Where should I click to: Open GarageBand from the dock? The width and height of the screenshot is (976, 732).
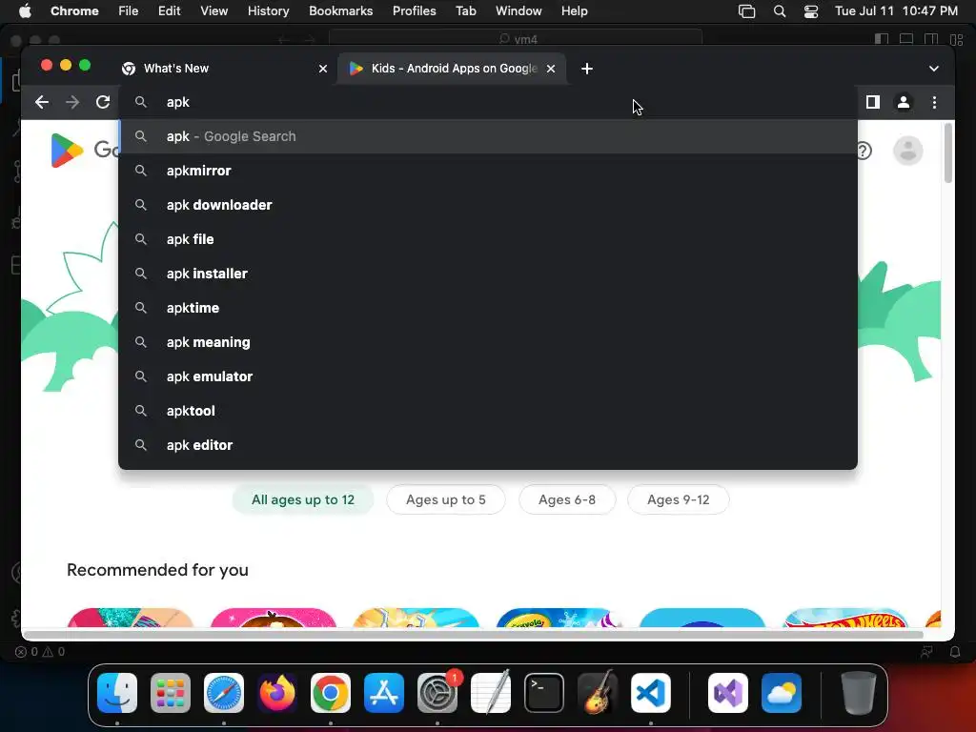(598, 693)
